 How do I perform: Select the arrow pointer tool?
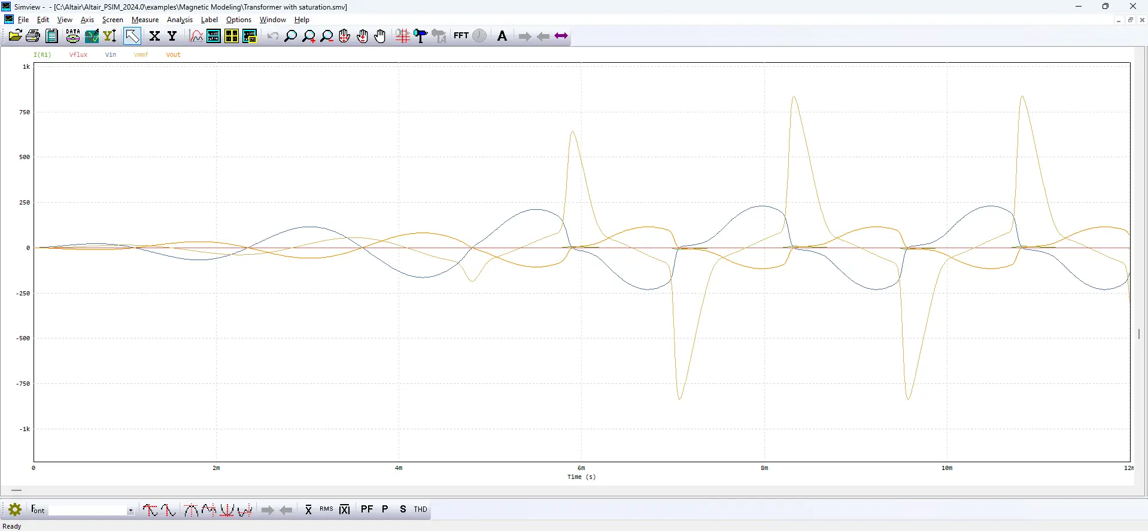tap(132, 36)
